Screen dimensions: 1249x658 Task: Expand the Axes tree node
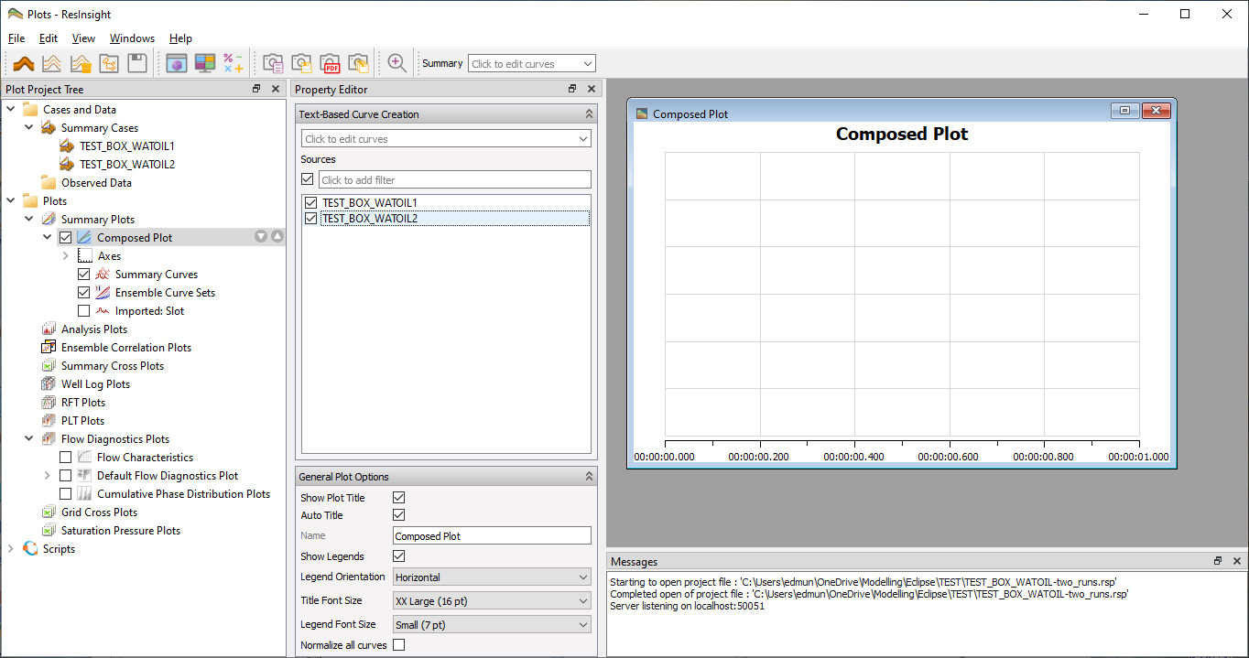pos(66,256)
